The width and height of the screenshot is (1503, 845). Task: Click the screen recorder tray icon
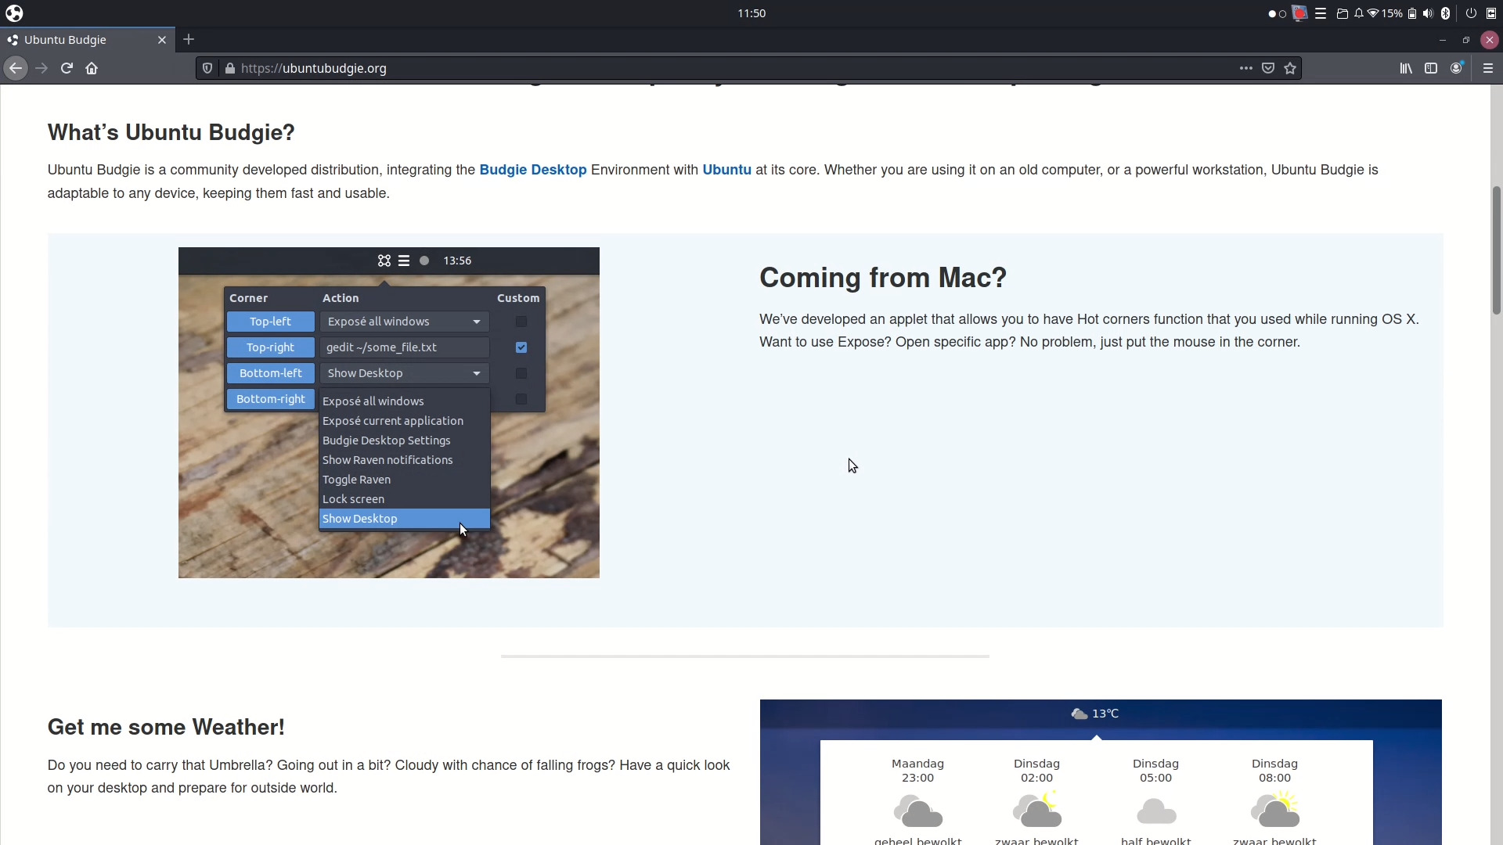1300,13
